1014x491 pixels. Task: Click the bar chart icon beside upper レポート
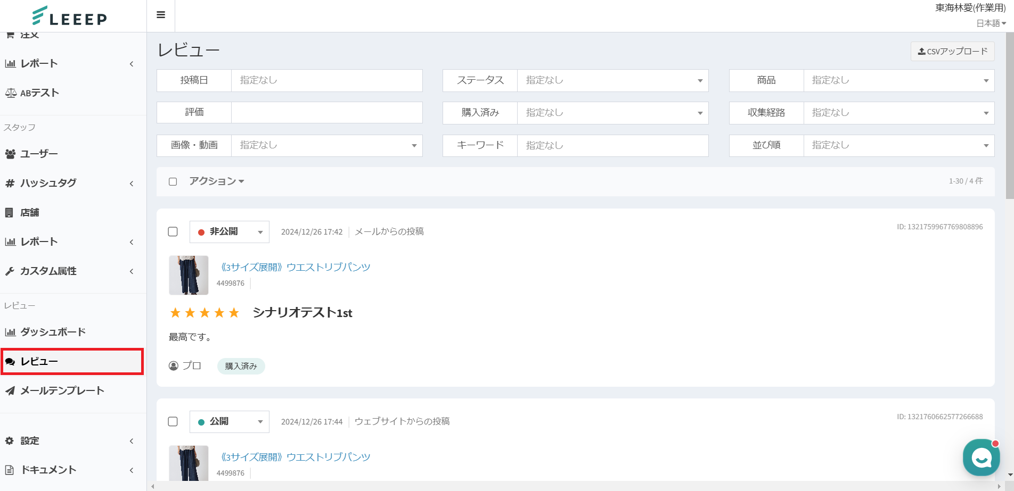[x=10, y=63]
